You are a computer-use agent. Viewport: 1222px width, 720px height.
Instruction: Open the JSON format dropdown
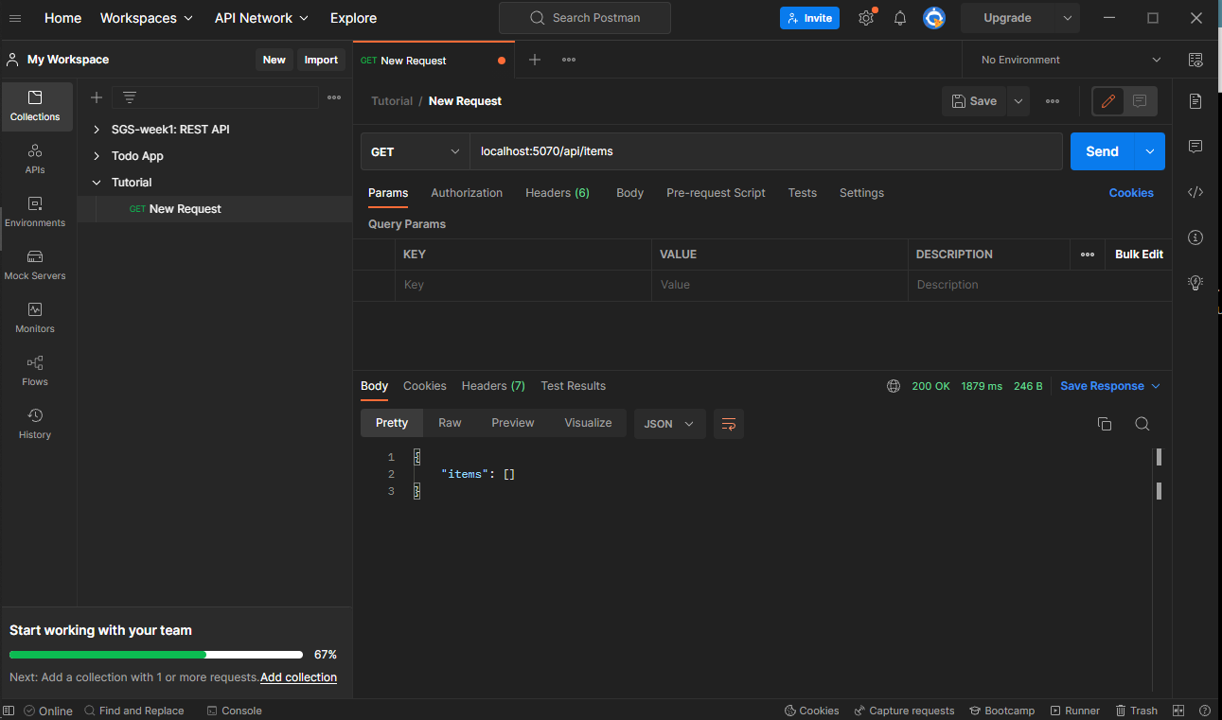[669, 424]
